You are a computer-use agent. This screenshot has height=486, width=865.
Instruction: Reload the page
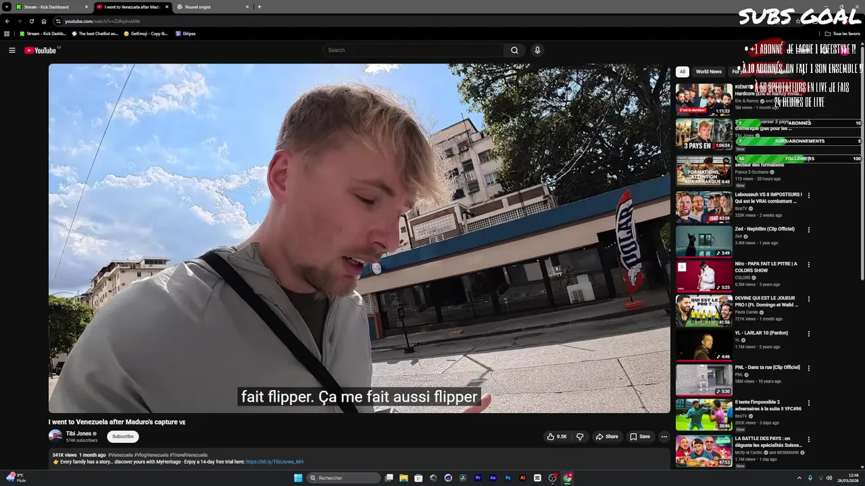click(31, 21)
